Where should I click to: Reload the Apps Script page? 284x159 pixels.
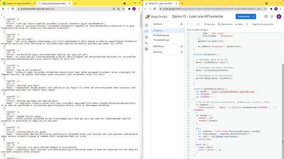coord(155,9)
